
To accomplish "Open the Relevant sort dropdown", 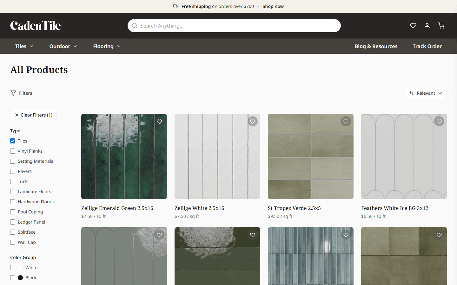I will pyautogui.click(x=426, y=93).
